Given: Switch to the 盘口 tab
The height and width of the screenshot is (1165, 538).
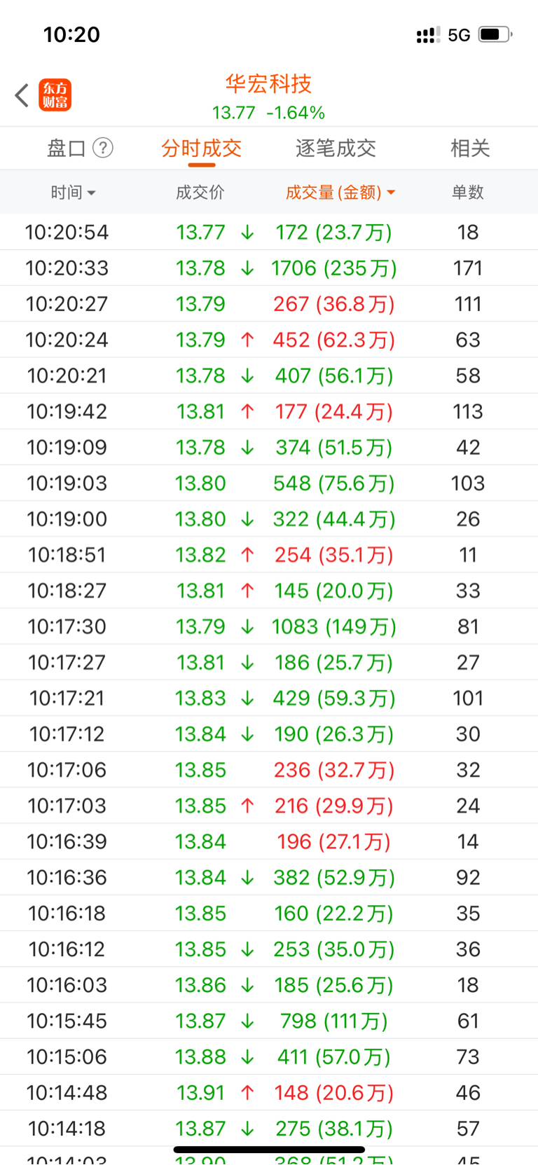Looking at the screenshot, I should click(67, 148).
